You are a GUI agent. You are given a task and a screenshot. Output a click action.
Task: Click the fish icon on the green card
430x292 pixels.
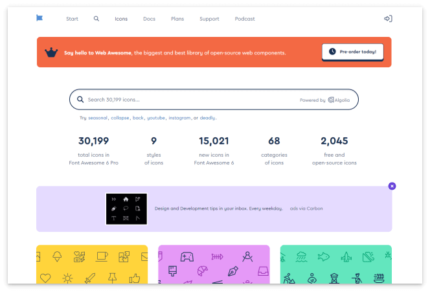(x=324, y=257)
